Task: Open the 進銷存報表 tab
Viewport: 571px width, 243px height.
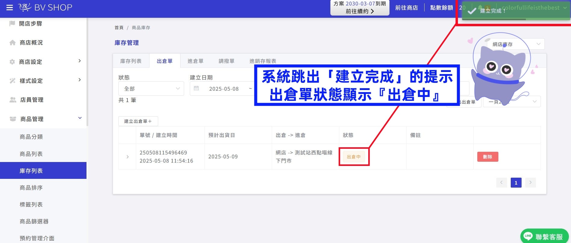Action: click(x=263, y=61)
